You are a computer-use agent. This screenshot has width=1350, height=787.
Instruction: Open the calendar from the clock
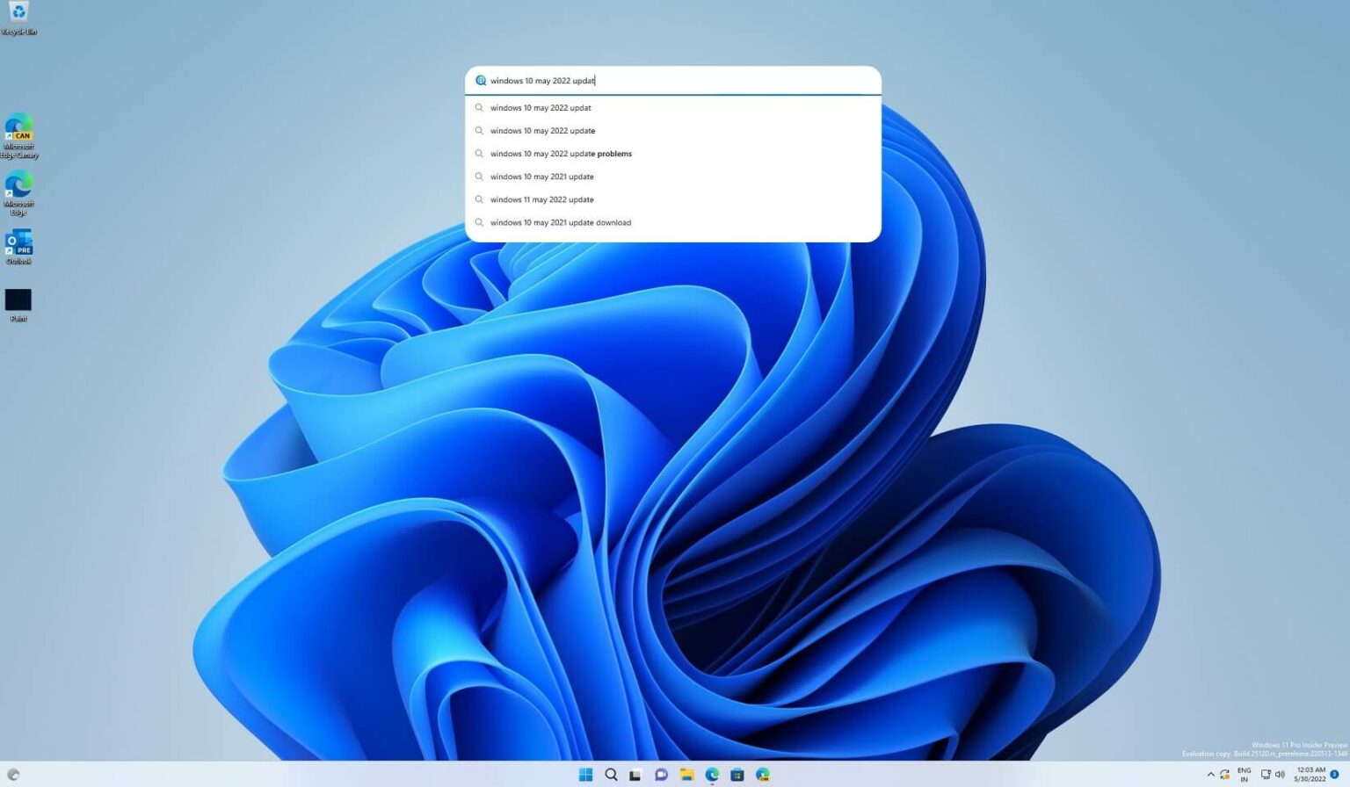1308,774
